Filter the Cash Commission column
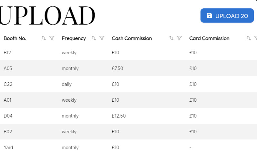 click(179, 38)
